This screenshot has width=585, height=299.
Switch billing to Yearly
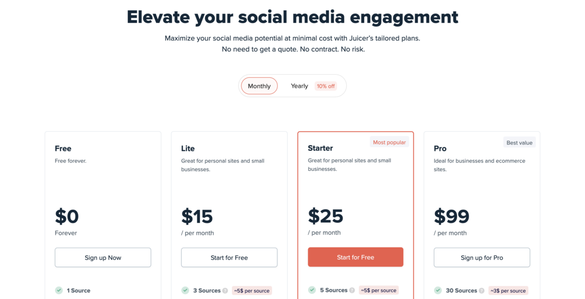pyautogui.click(x=299, y=86)
